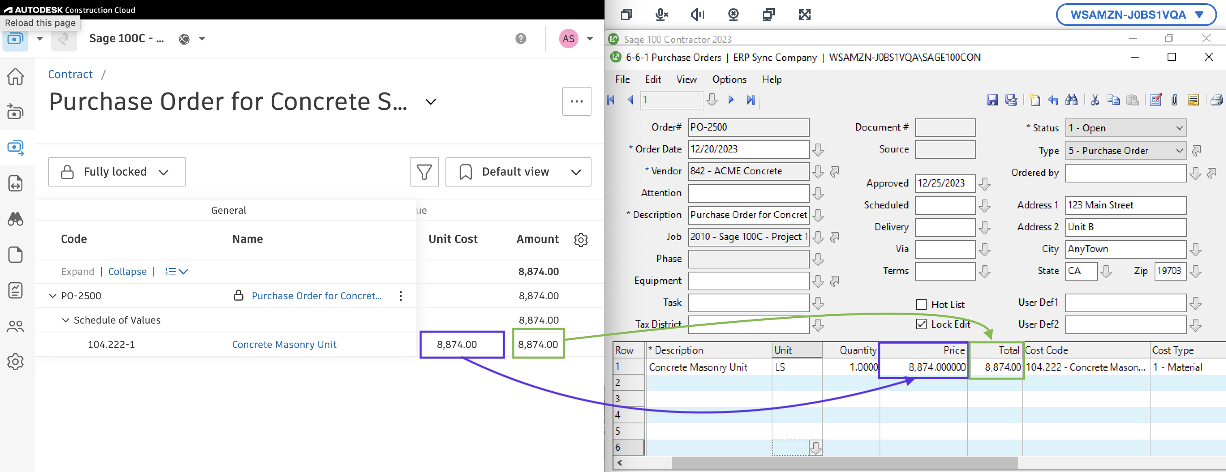1226x472 pixels.
Task: Click the undo arrow toolbar icon
Action: [1053, 100]
